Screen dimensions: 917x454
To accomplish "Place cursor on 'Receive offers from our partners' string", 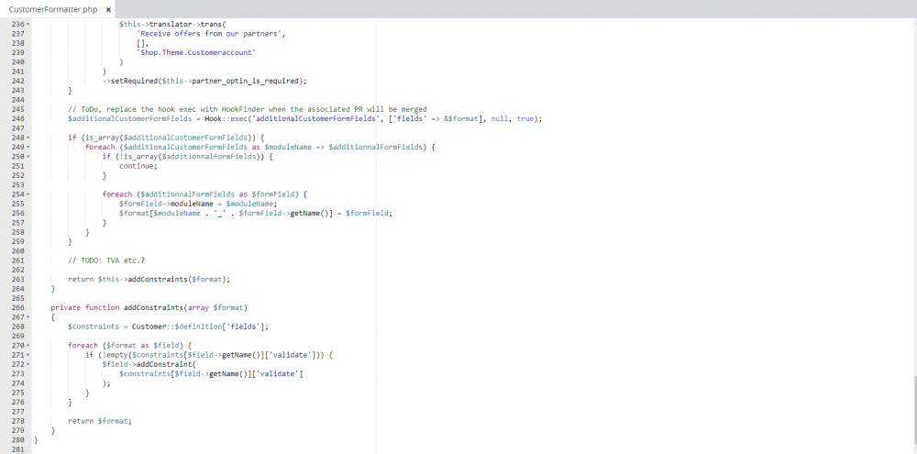I will [x=209, y=33].
